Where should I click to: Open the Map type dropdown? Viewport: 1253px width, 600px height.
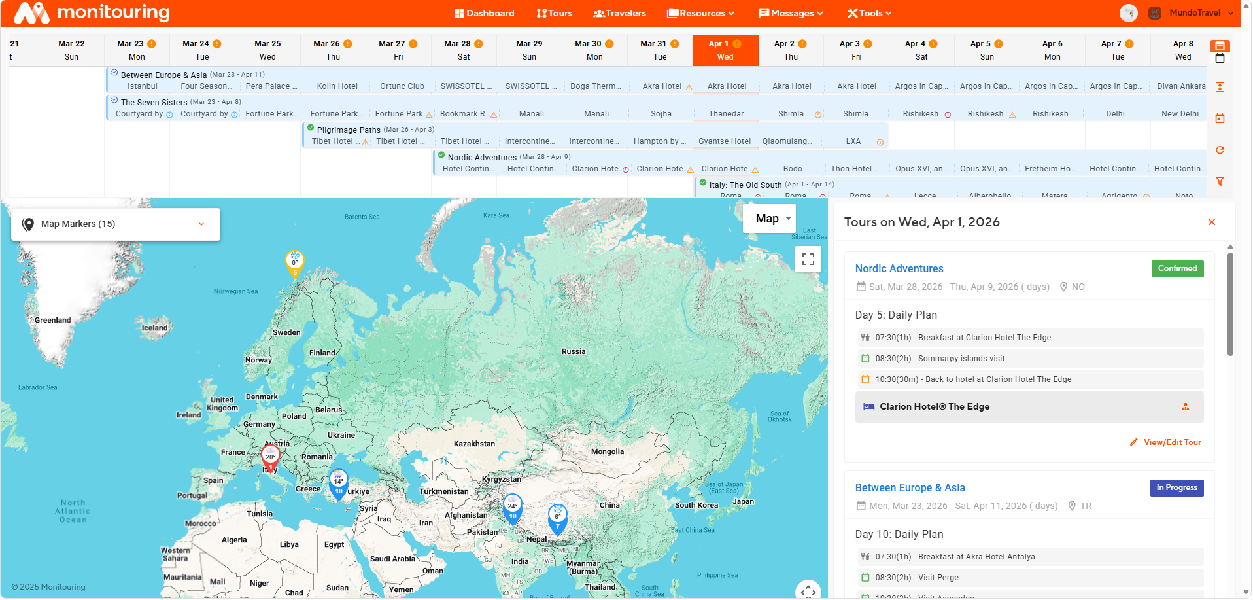click(x=769, y=218)
